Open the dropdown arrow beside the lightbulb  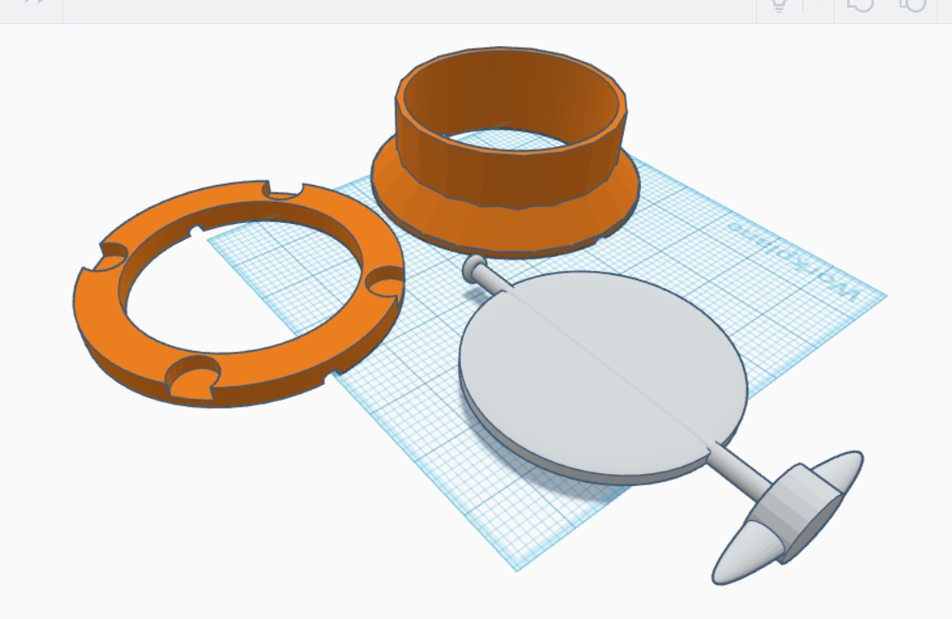click(x=812, y=4)
